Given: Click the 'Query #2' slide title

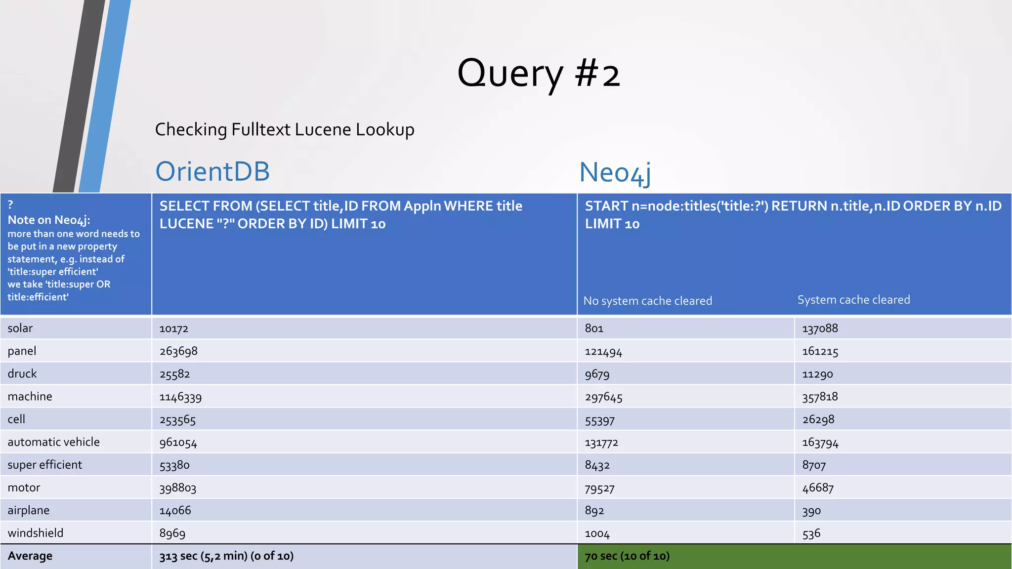Looking at the screenshot, I should pyautogui.click(x=539, y=73).
